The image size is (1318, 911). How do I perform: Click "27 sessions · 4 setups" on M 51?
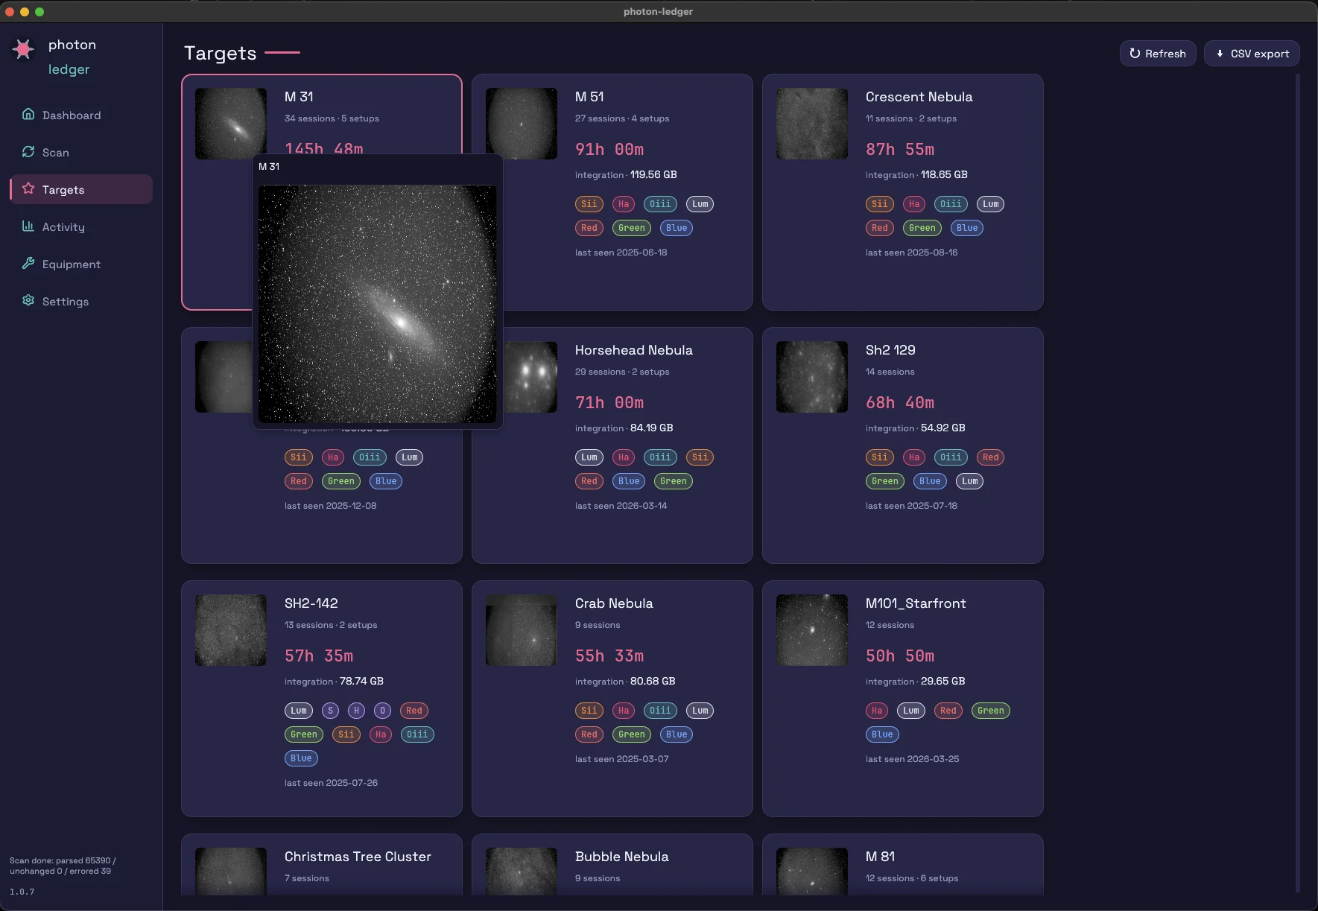(622, 118)
